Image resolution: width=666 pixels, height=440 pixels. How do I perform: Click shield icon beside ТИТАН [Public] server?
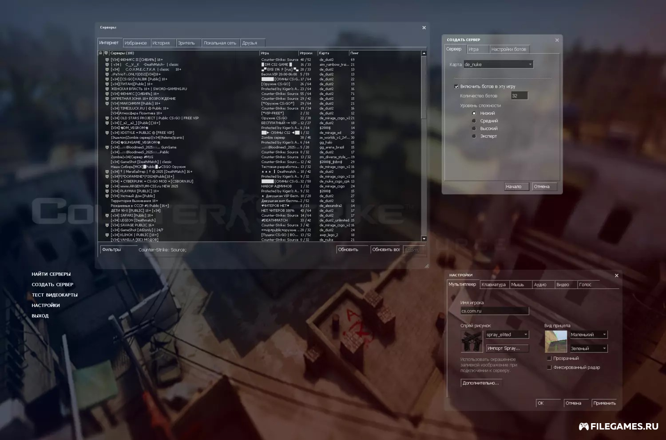[107, 84]
